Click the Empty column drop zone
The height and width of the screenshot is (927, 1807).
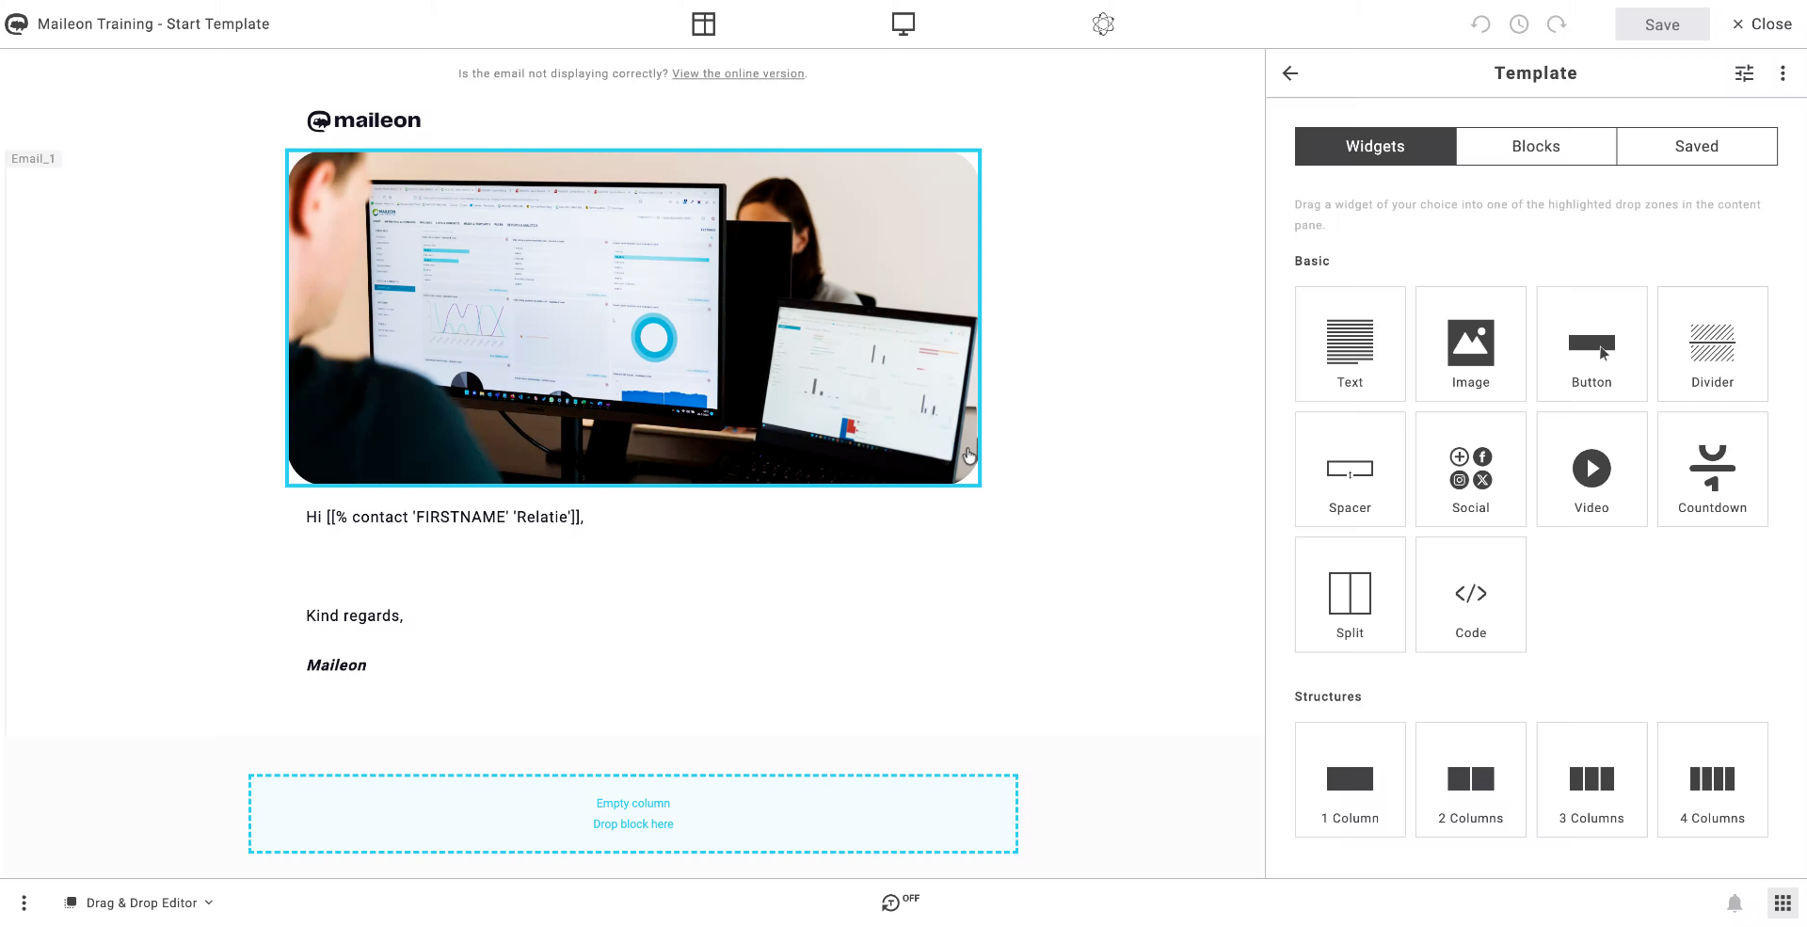coord(633,814)
